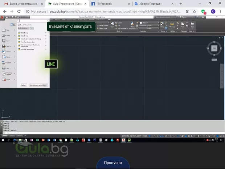
Task: Click the Group icon in ribbon
Action: [x=162, y=24]
